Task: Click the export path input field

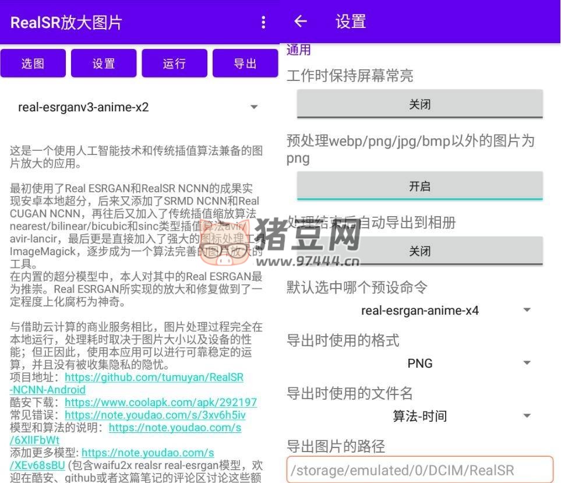Action: point(419,470)
